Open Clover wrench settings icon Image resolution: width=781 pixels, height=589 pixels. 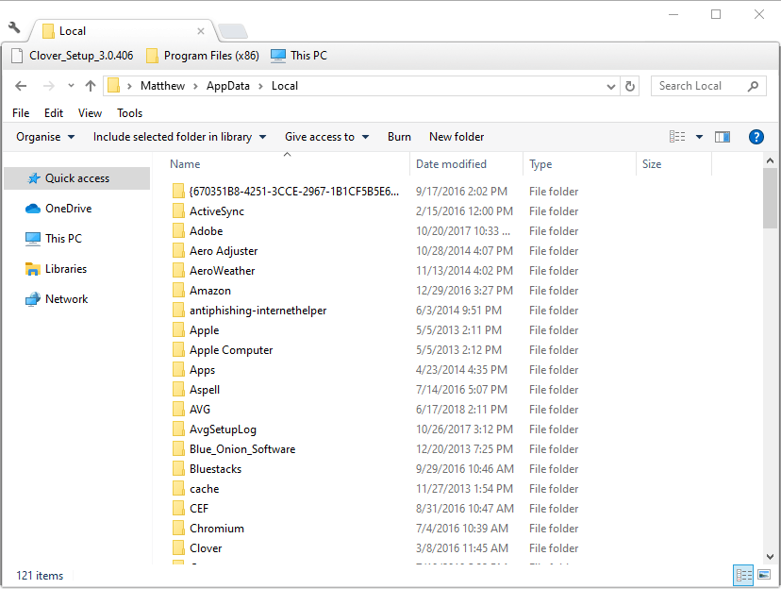tap(14, 28)
